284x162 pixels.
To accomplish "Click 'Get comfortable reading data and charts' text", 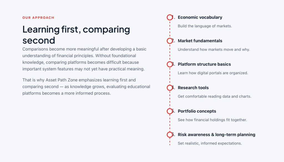I will click(x=214, y=96).
